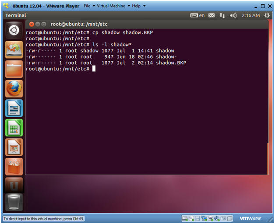Screen dimensions: 275x224
Task: Click the 'Jun 18 02:46' timestamp
Action: pos(135,56)
